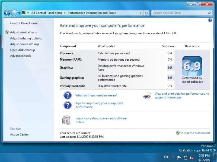Close the Control Panel window
The width and height of the screenshot is (217, 162).
[207, 4]
